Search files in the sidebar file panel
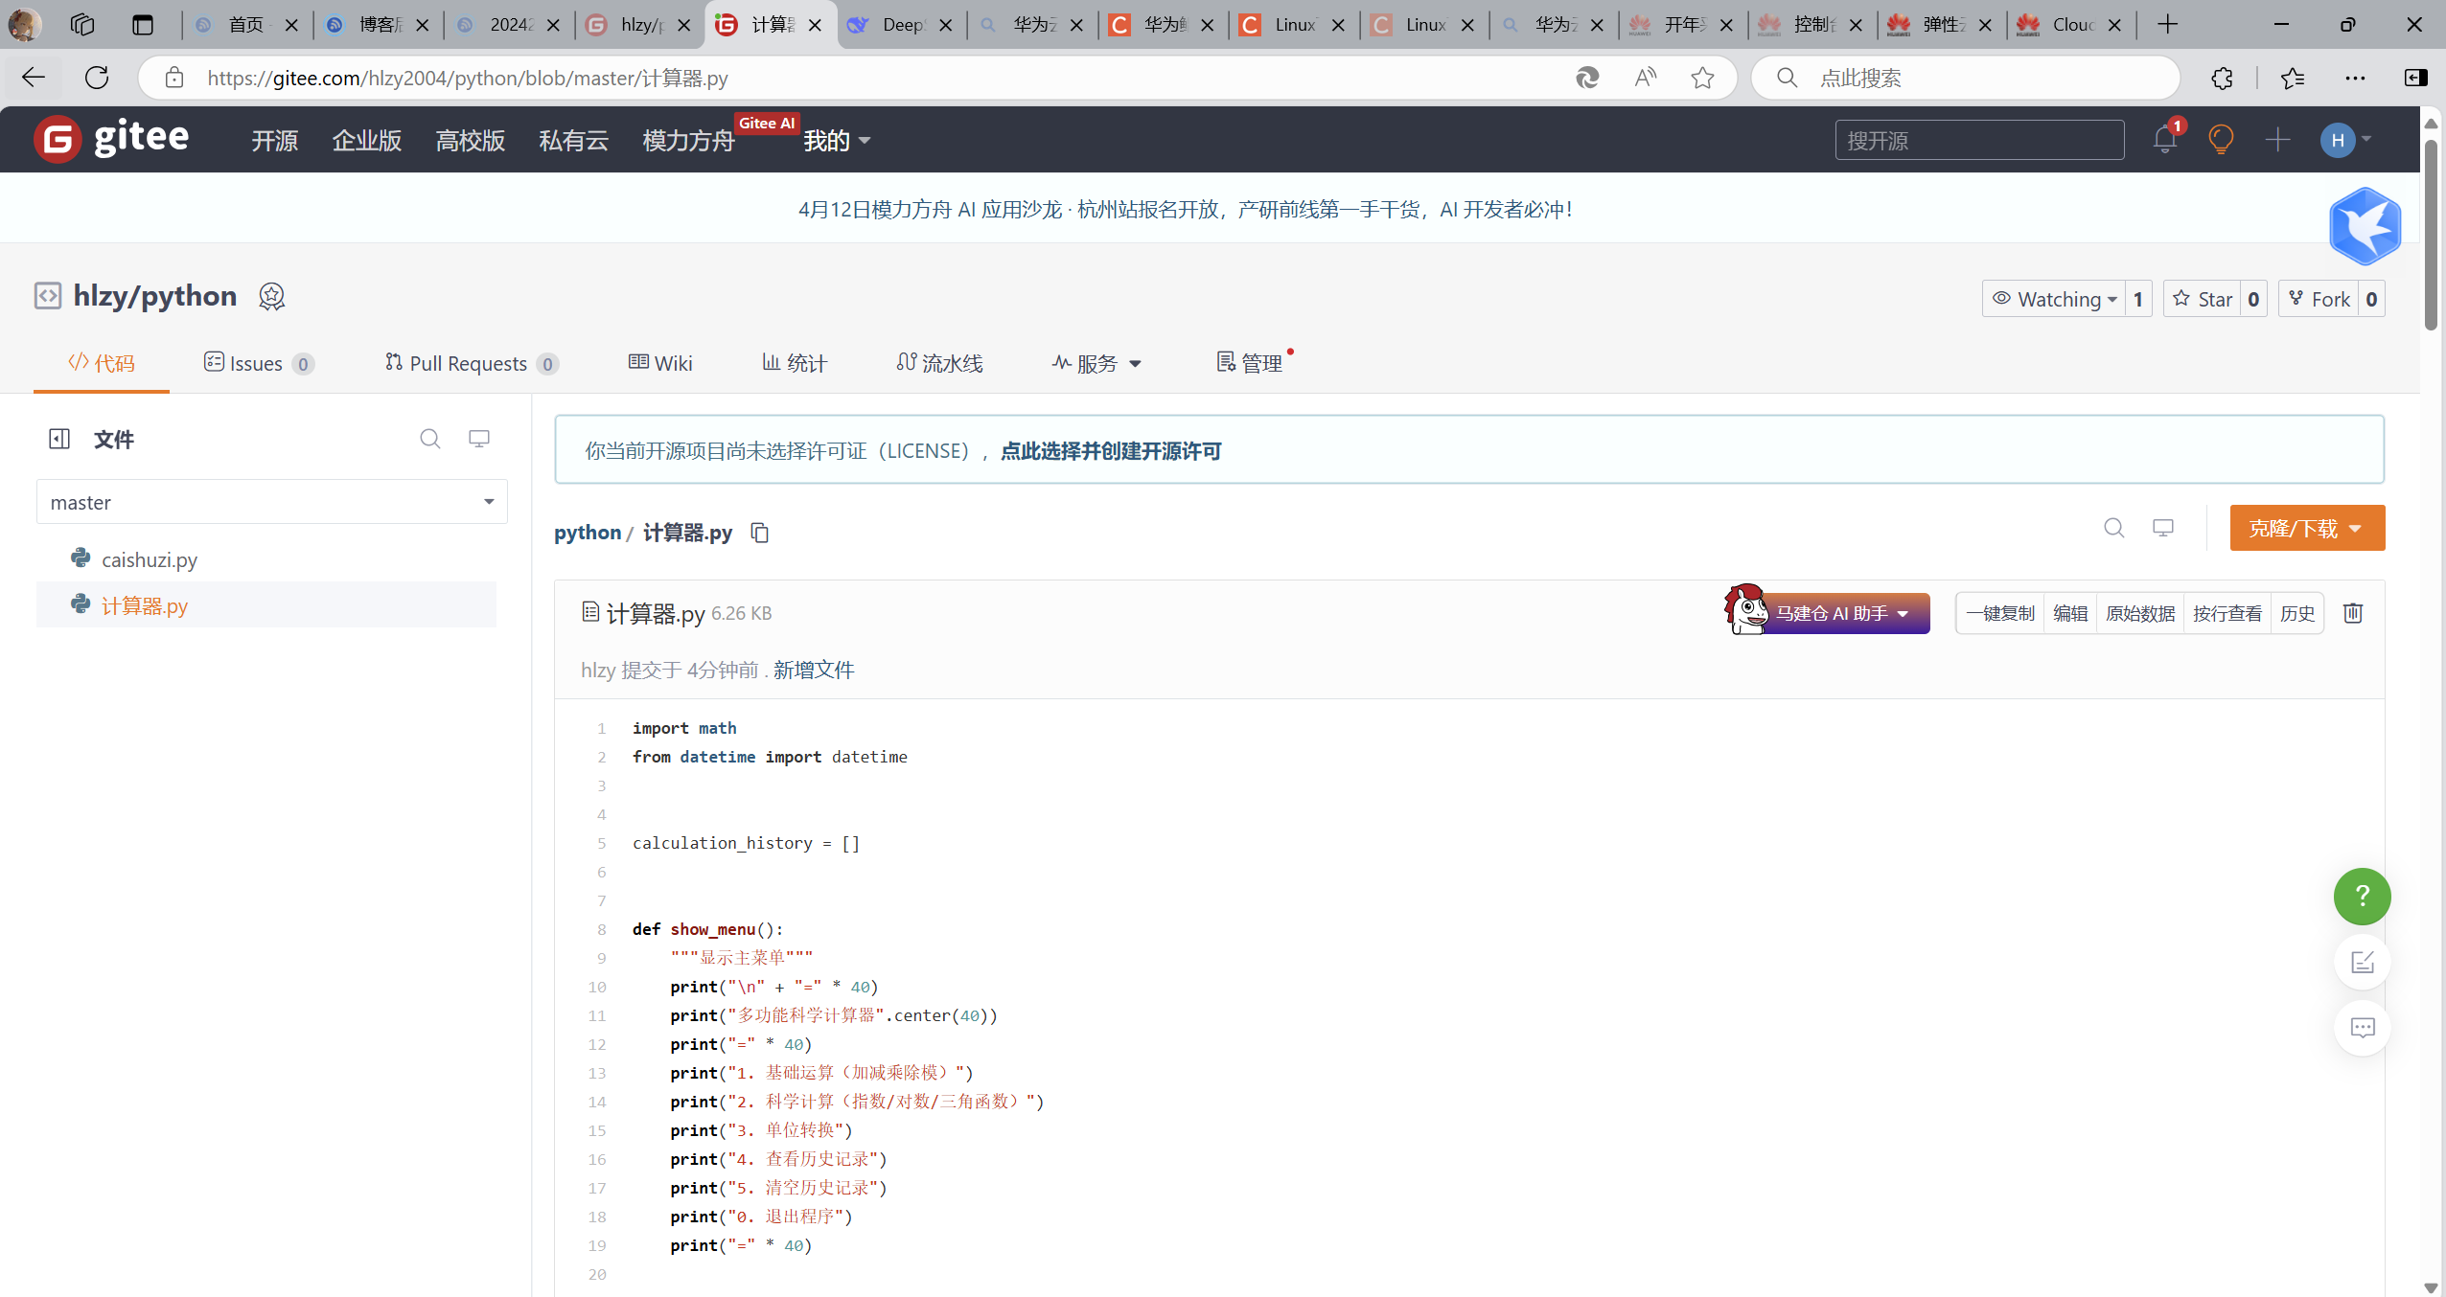Viewport: 2446px width, 1297px height. [x=430, y=439]
